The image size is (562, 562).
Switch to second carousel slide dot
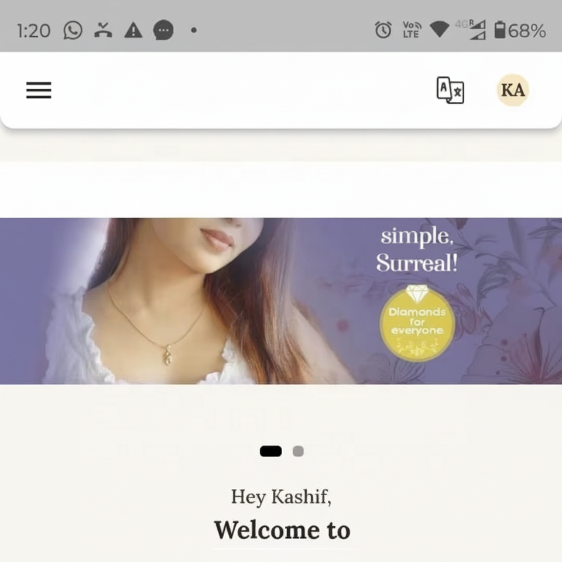(298, 451)
